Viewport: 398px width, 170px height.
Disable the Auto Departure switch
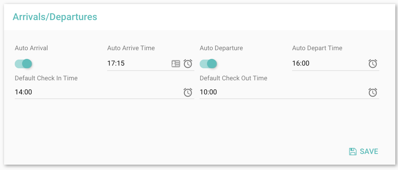point(208,64)
